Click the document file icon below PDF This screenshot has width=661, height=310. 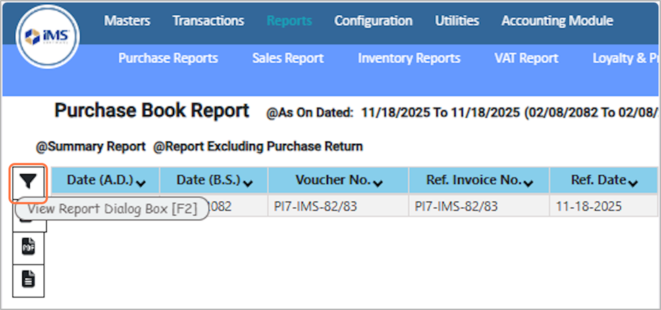point(28,279)
